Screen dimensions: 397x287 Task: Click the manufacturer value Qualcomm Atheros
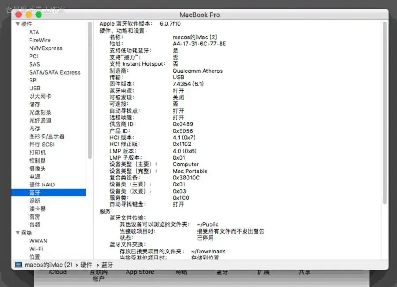pyautogui.click(x=198, y=71)
